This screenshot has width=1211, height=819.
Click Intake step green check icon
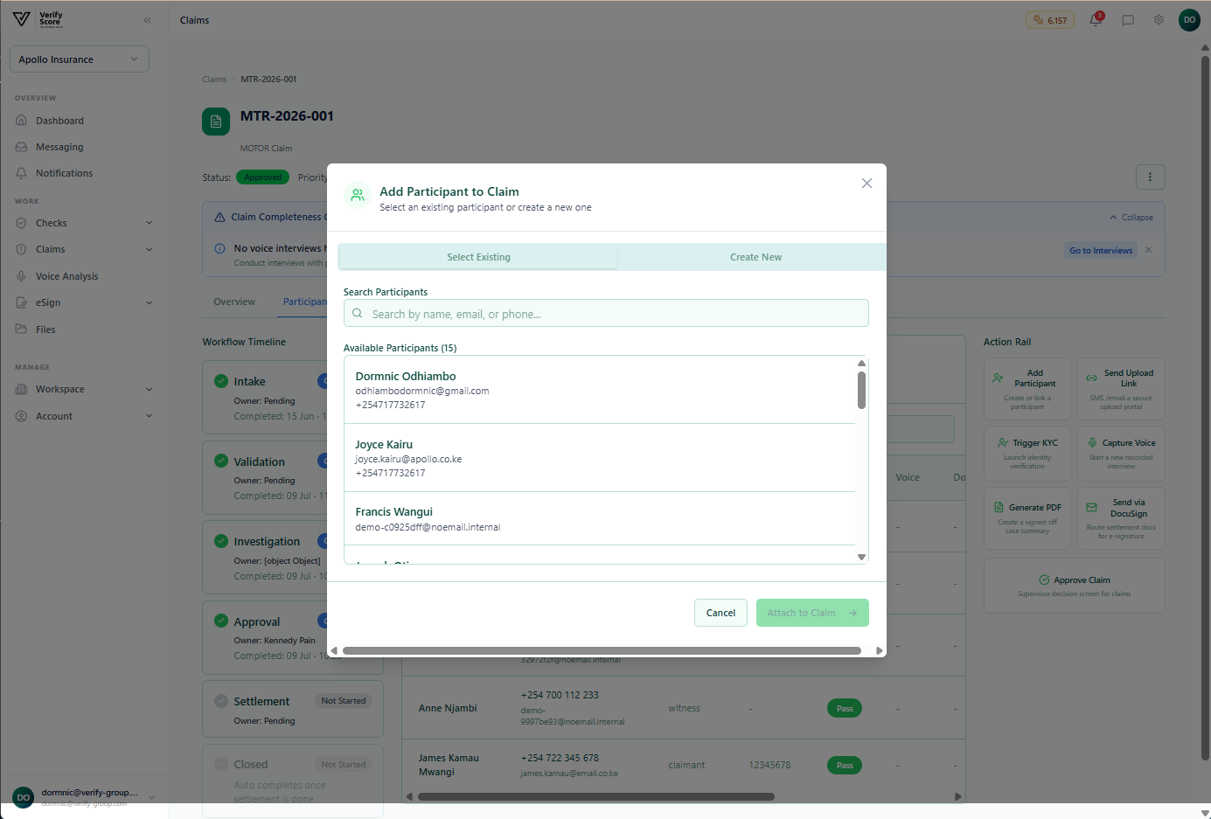click(221, 381)
